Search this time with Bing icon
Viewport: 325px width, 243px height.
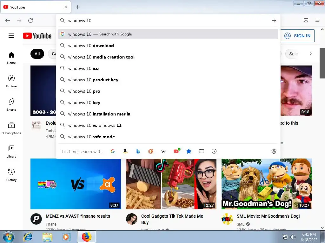pos(138,151)
